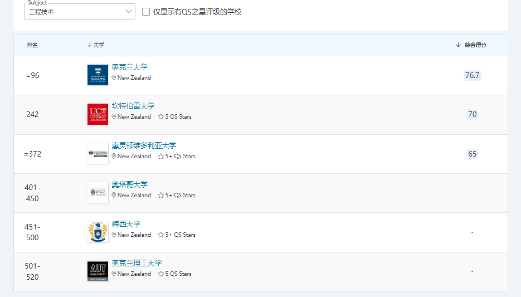Click the 401-450 rank cell

pyautogui.click(x=32, y=193)
